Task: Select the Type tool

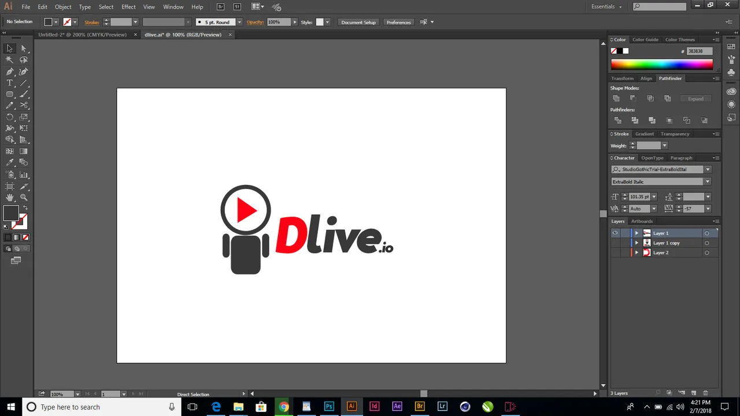Action: coord(10,83)
